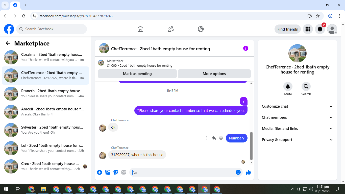Mute this chat with bell icon
This screenshot has height=194, width=345.
point(288,87)
